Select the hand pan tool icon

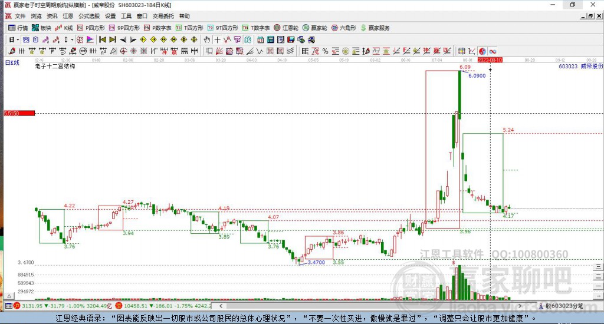coord(206,39)
